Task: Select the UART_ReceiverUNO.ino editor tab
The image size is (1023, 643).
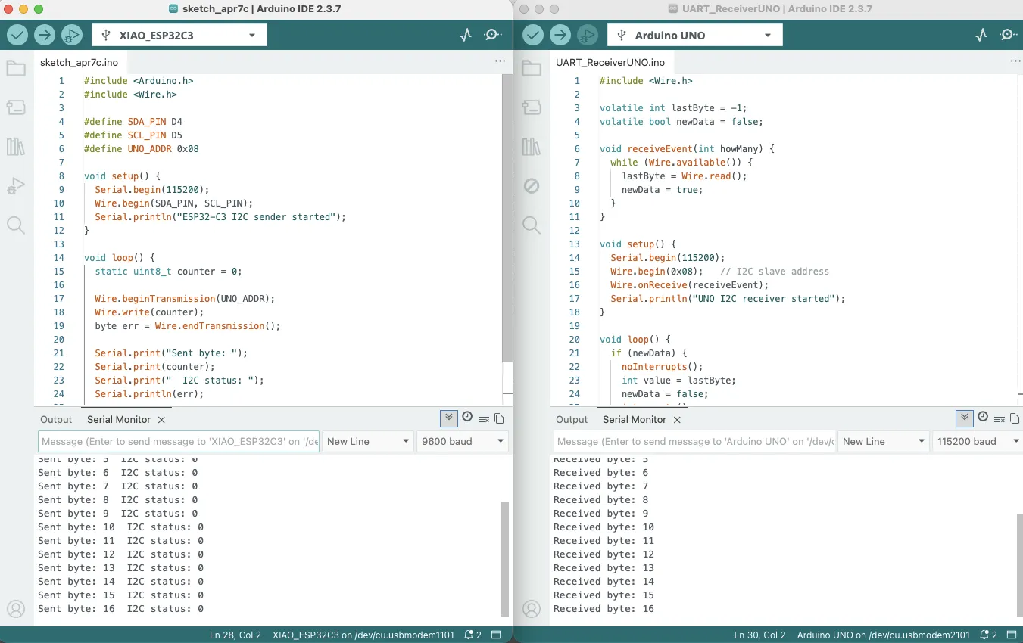Action: (610, 62)
